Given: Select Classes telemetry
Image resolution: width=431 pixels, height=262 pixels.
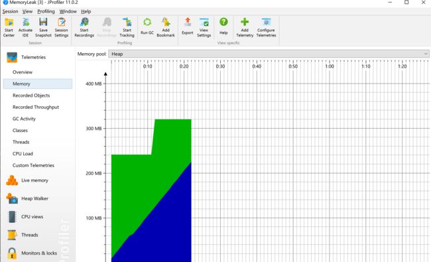Looking at the screenshot, I should tap(20, 130).
